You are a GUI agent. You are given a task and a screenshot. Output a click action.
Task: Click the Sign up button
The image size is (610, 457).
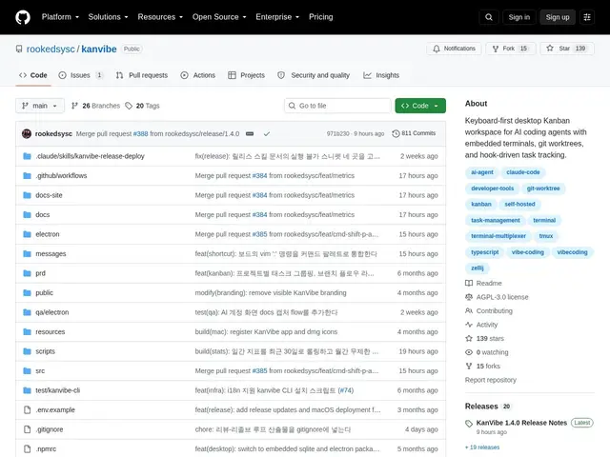[558, 17]
